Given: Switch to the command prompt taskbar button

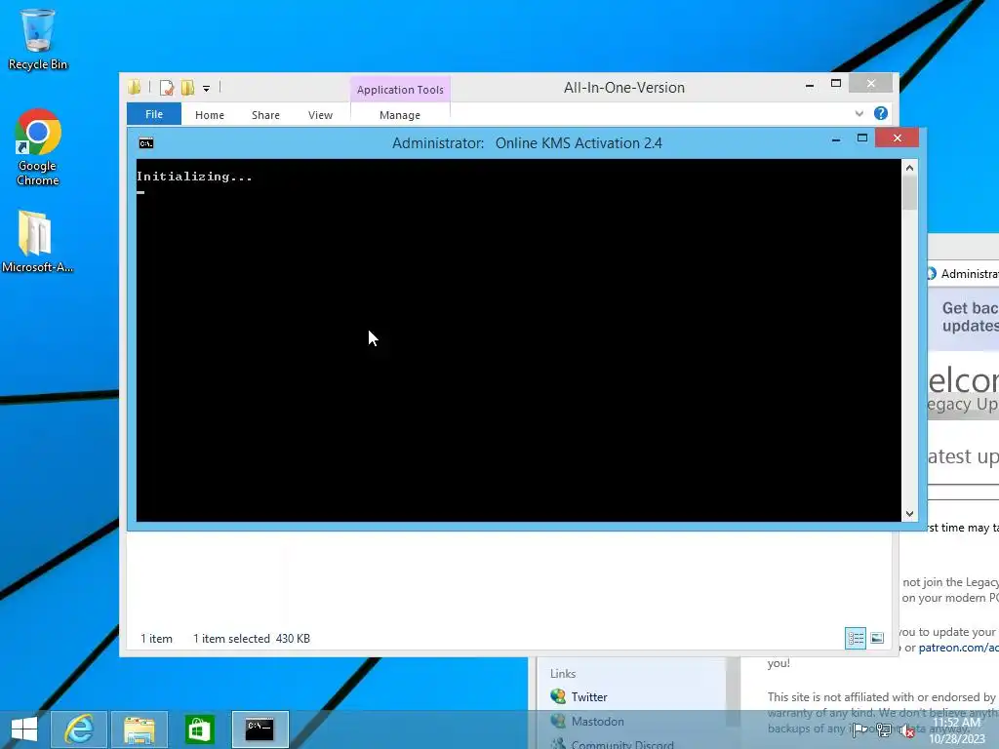Looking at the screenshot, I should pyautogui.click(x=260, y=729).
